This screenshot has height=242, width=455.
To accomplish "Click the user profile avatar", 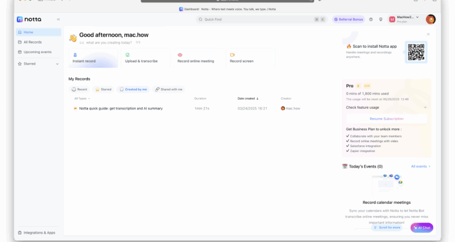I will point(431,19).
